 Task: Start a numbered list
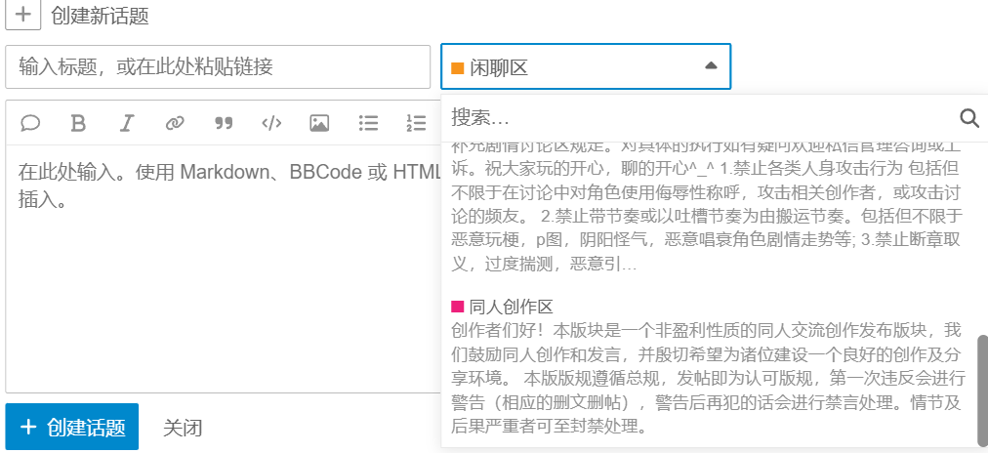click(416, 123)
